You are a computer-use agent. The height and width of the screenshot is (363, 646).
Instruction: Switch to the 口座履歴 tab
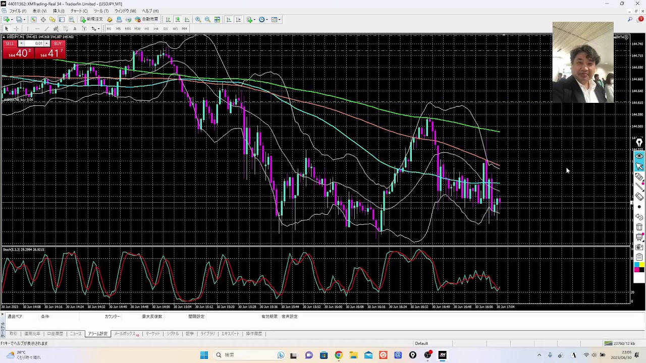pos(55,334)
